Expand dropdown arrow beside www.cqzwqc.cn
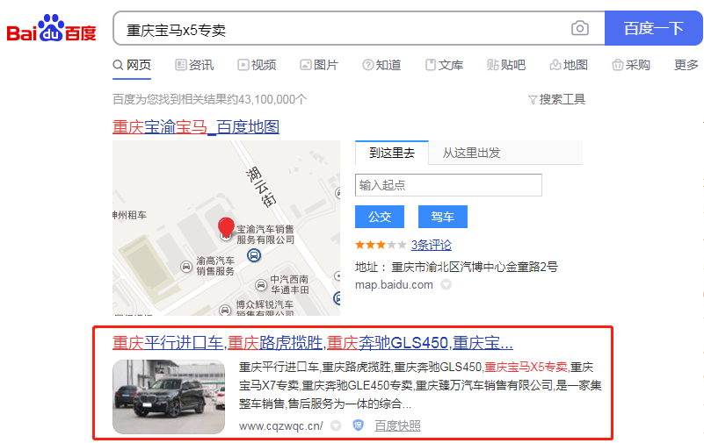This screenshot has height=443, width=704. pyautogui.click(x=336, y=425)
